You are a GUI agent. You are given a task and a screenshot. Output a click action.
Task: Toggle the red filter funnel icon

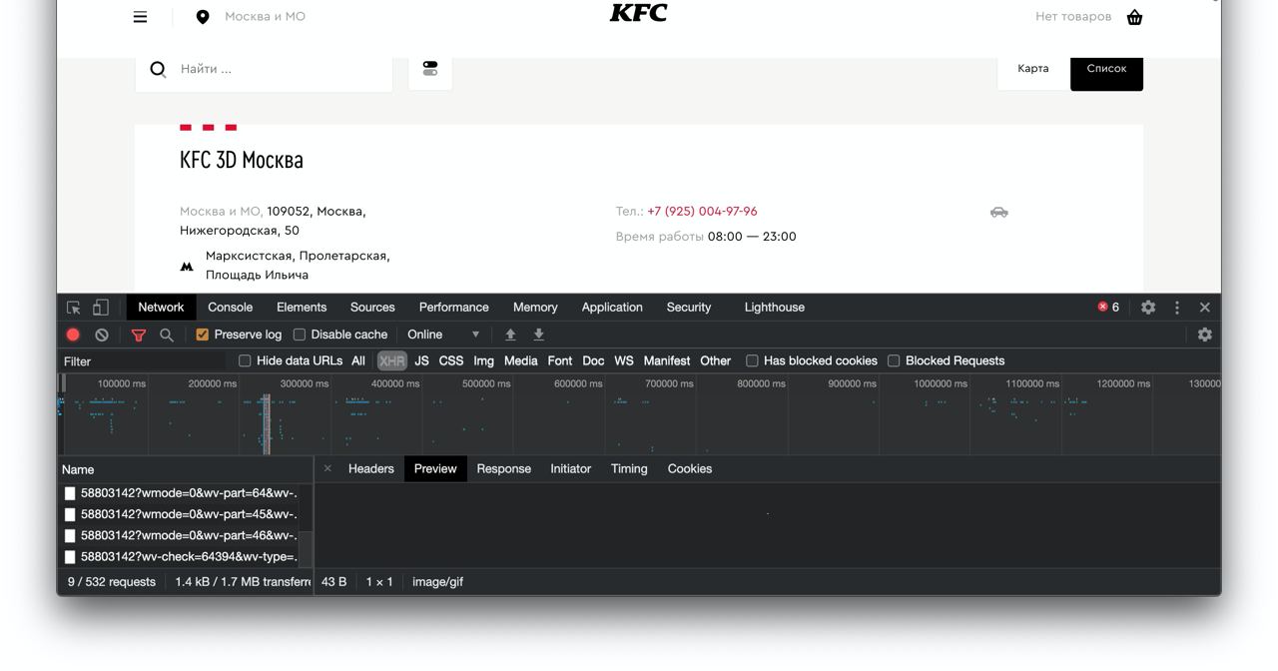[139, 335]
